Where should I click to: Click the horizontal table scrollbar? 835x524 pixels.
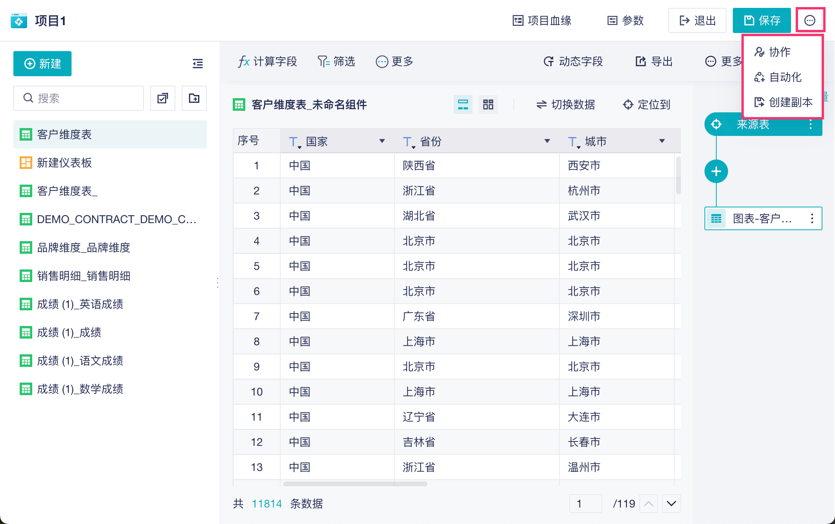[x=355, y=484]
